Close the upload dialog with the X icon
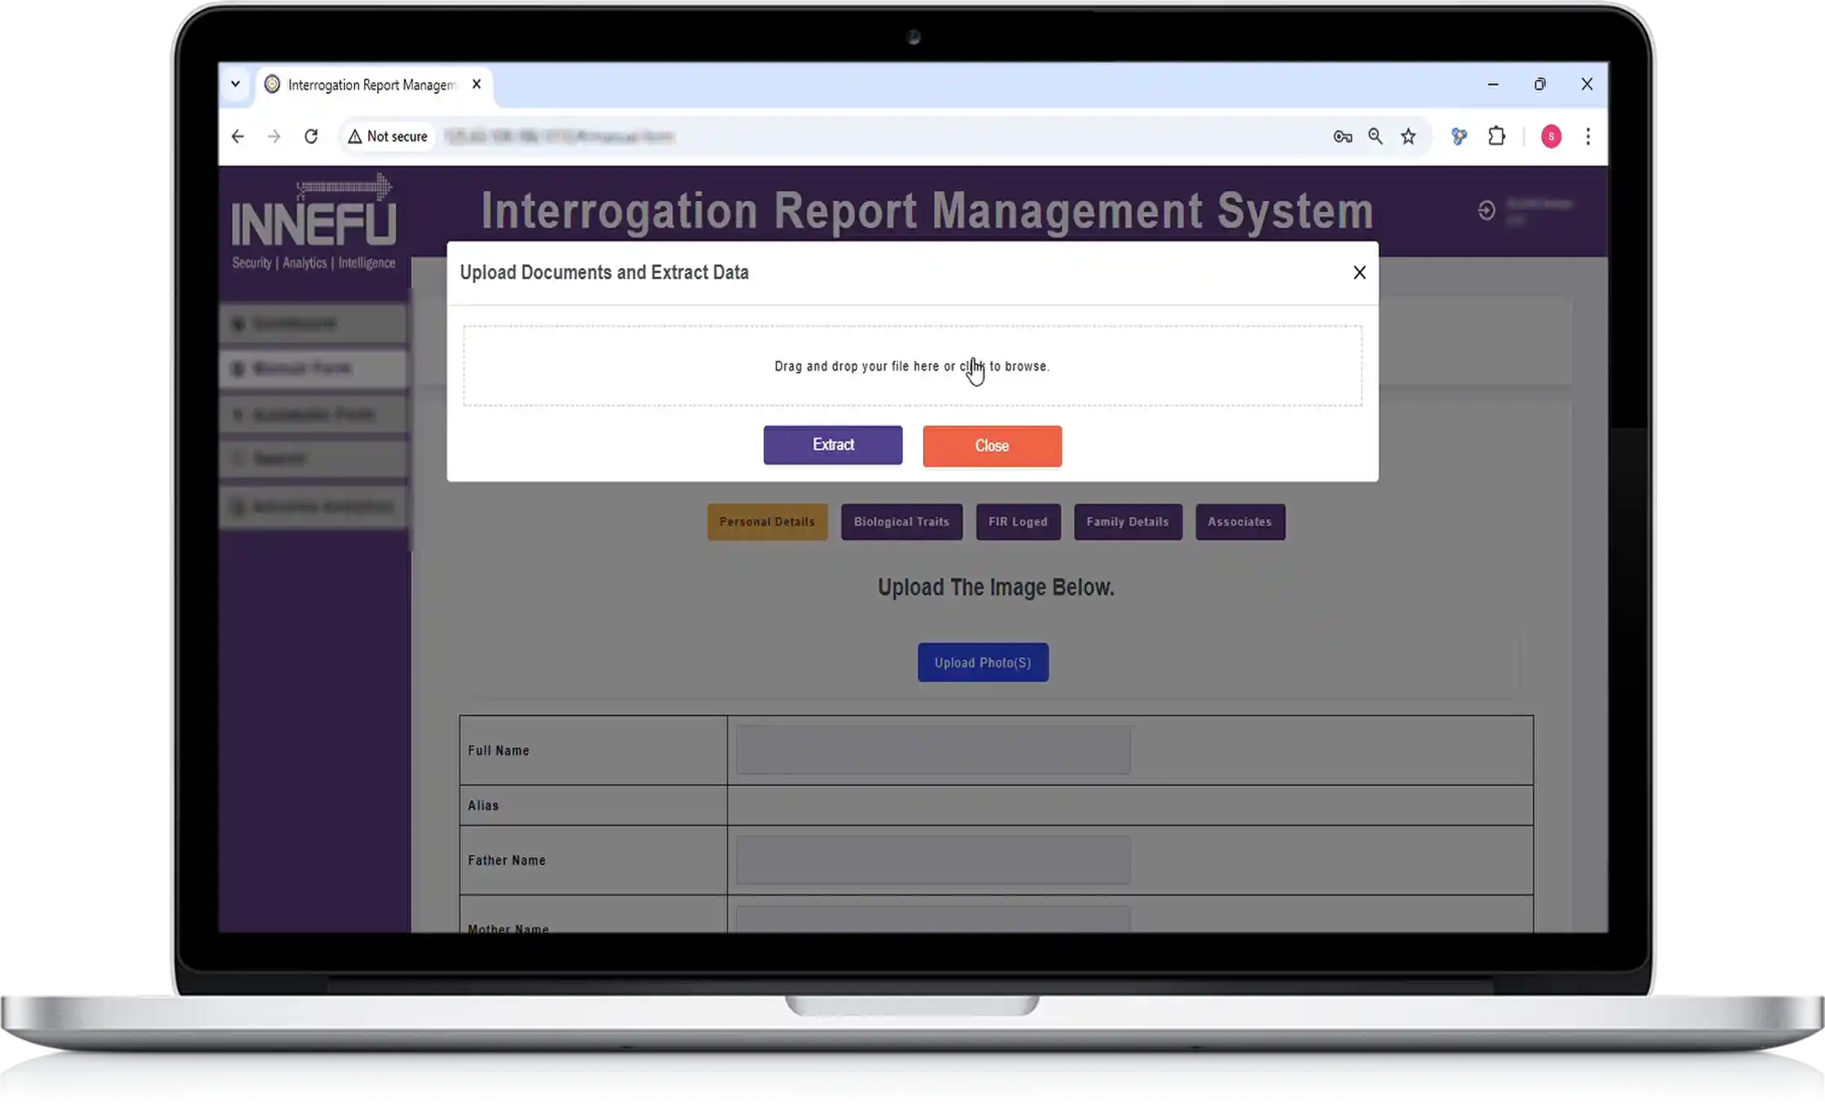Viewport: 1825px width, 1106px height. 1359,273
